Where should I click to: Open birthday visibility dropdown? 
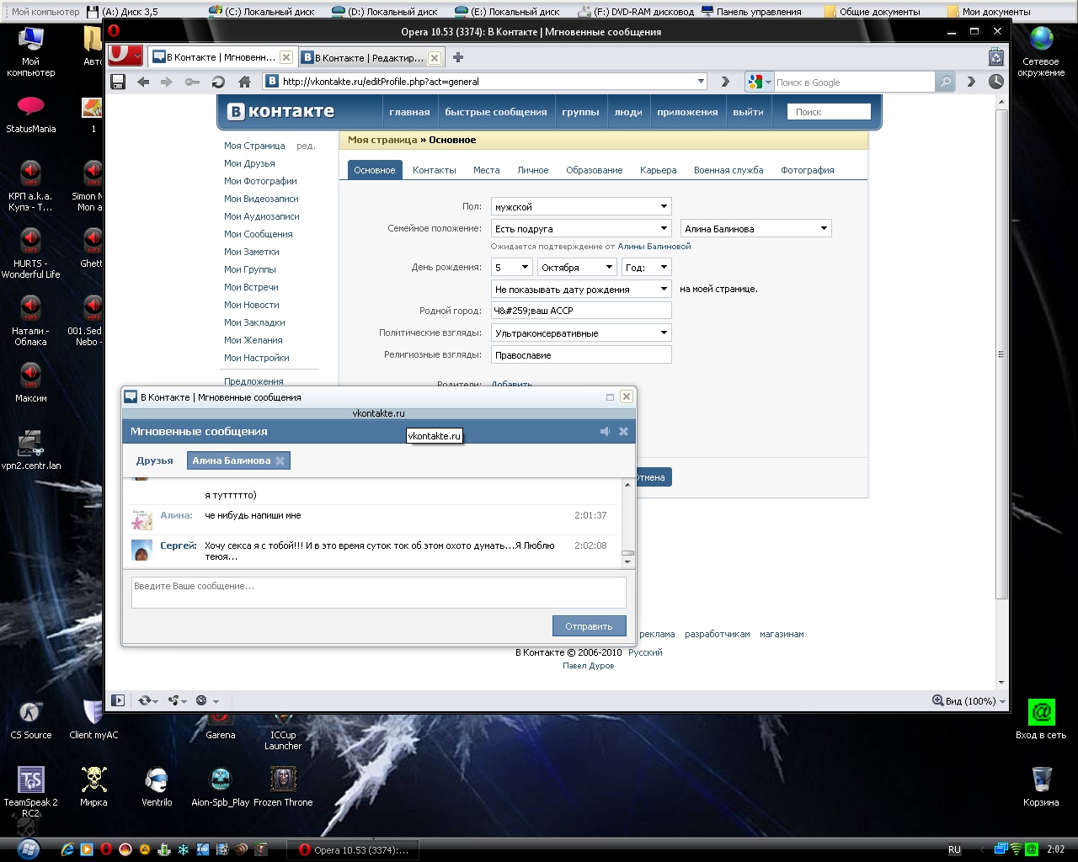coord(581,289)
